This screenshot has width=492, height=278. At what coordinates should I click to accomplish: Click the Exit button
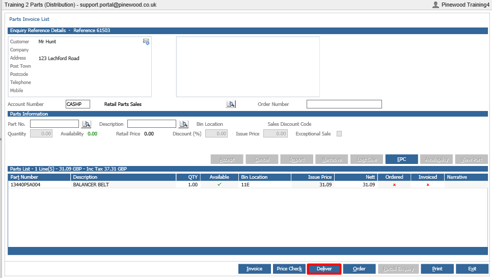[x=472, y=269]
